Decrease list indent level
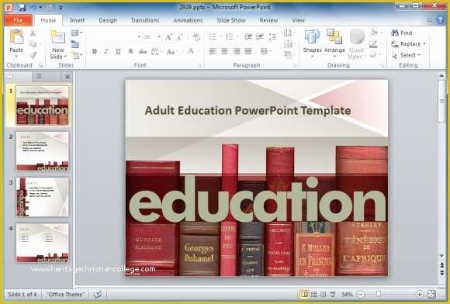 tap(248, 36)
